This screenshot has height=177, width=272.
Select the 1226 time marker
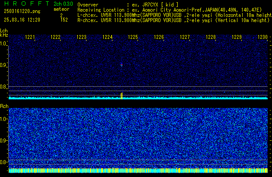click(x=159, y=37)
